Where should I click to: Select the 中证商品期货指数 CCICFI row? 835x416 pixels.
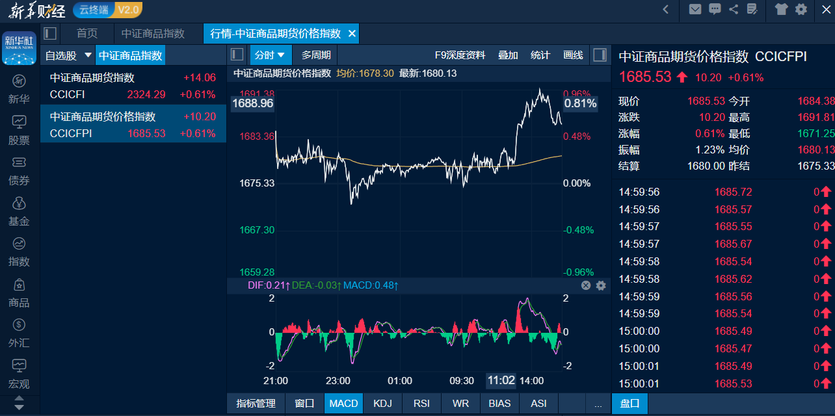coord(133,86)
